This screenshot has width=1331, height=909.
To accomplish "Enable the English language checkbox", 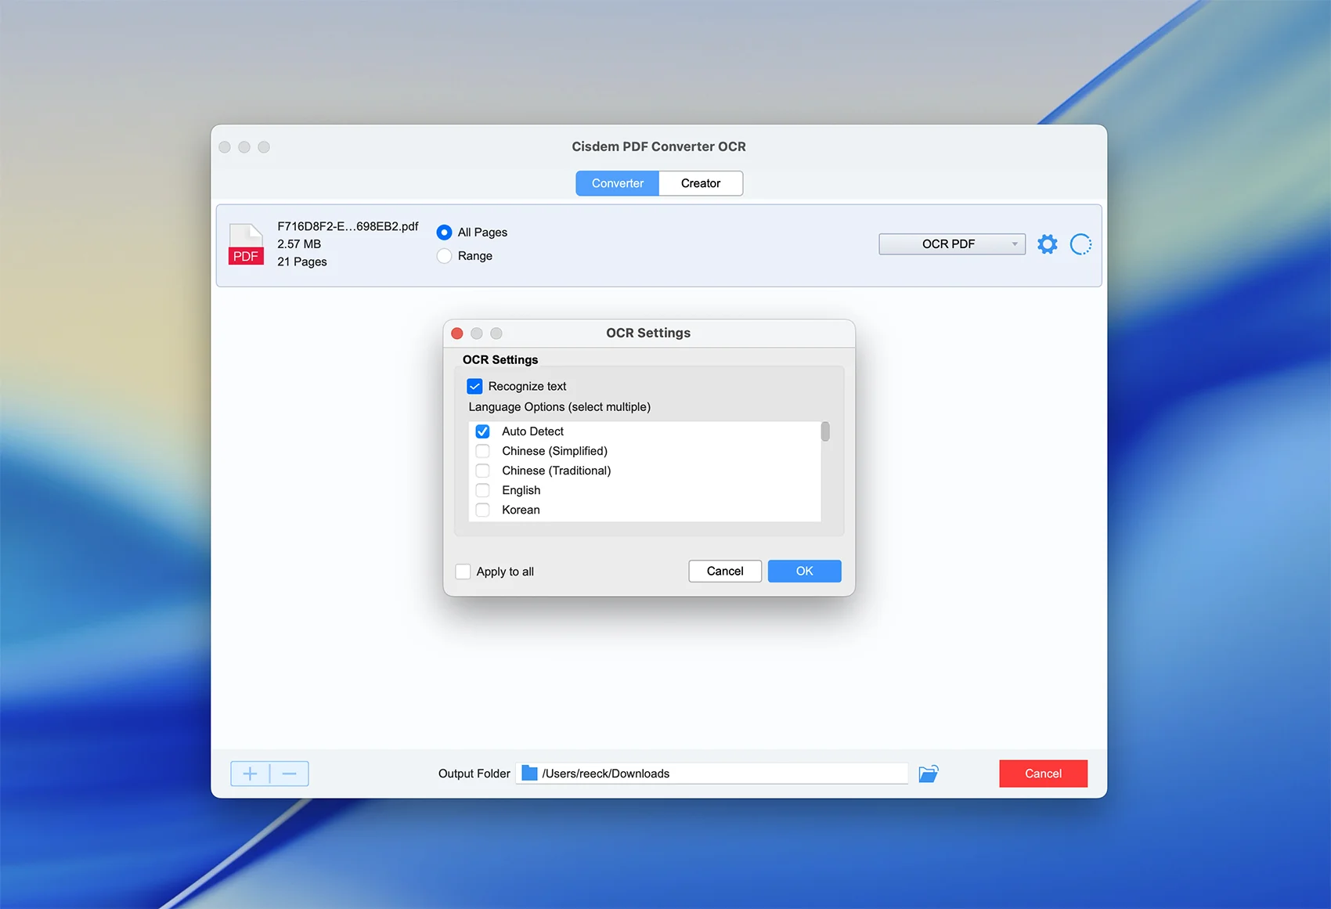I will (483, 490).
